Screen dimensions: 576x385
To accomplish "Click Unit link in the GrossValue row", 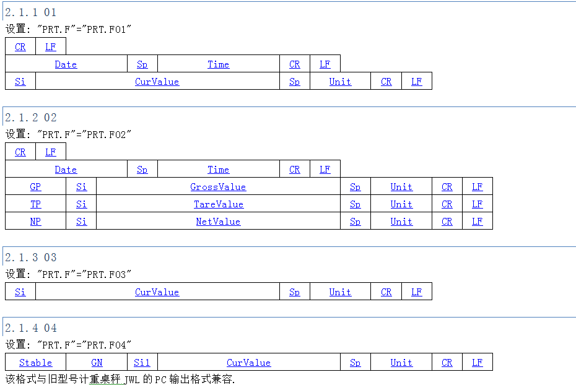I will [x=401, y=187].
